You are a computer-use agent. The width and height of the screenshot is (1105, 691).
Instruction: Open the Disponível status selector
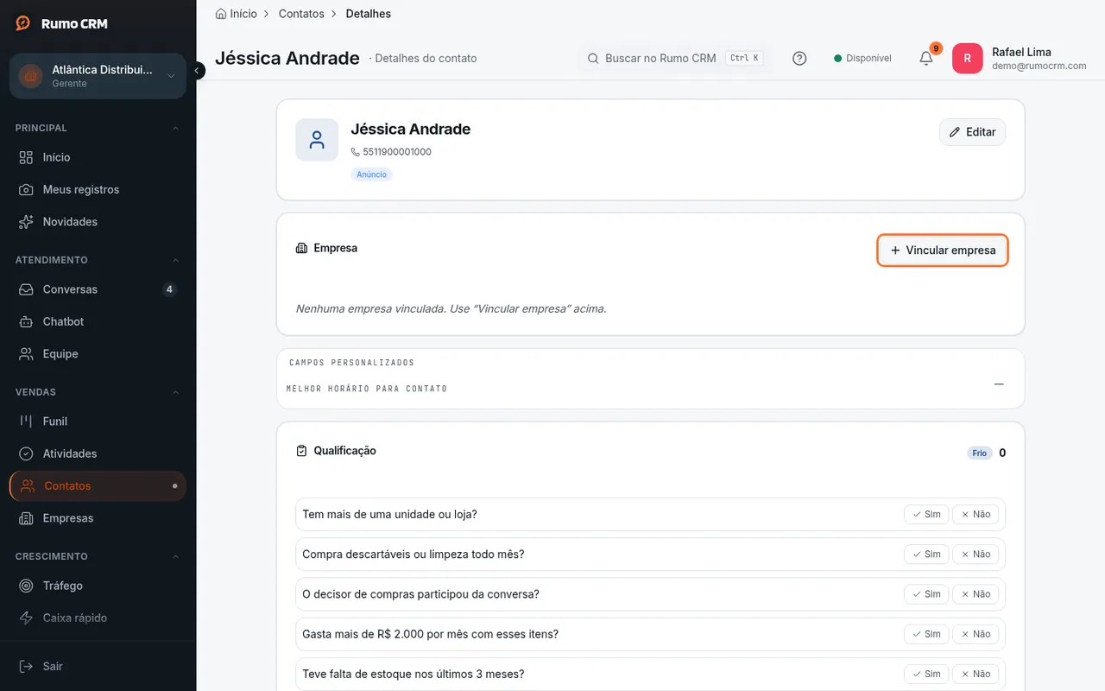[863, 59]
